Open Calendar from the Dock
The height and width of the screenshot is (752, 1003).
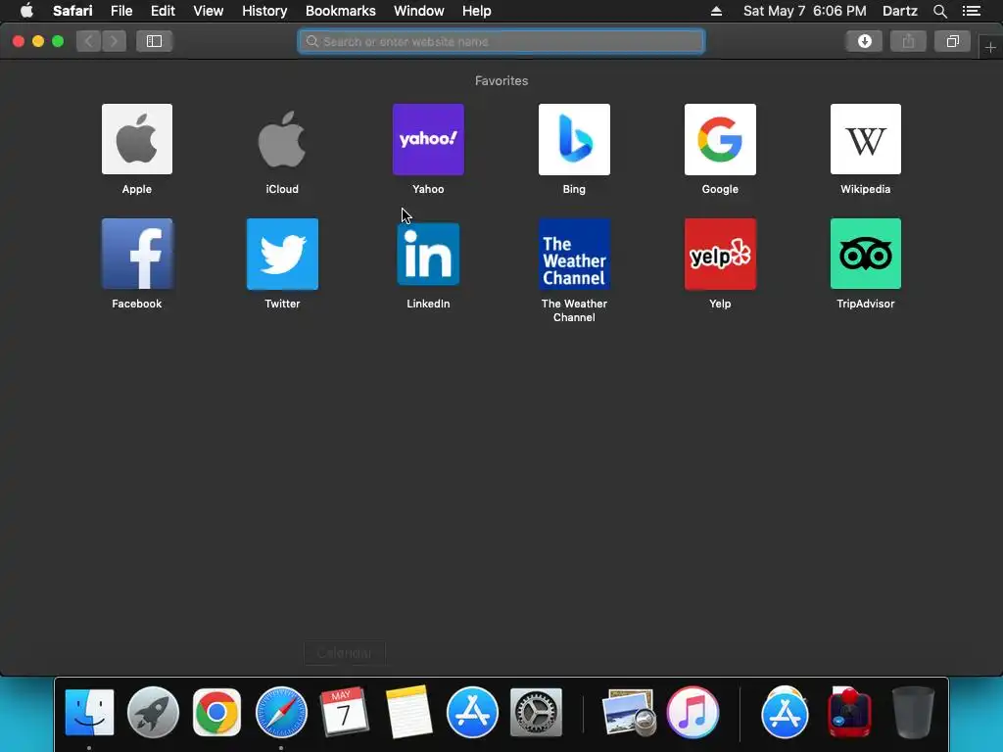click(x=344, y=712)
